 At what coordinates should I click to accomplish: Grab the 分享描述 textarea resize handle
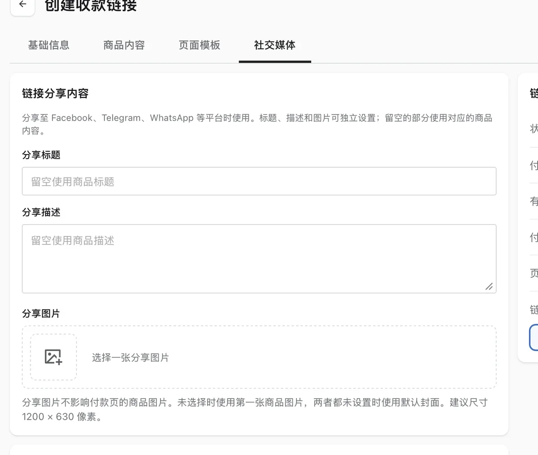pyautogui.click(x=489, y=286)
